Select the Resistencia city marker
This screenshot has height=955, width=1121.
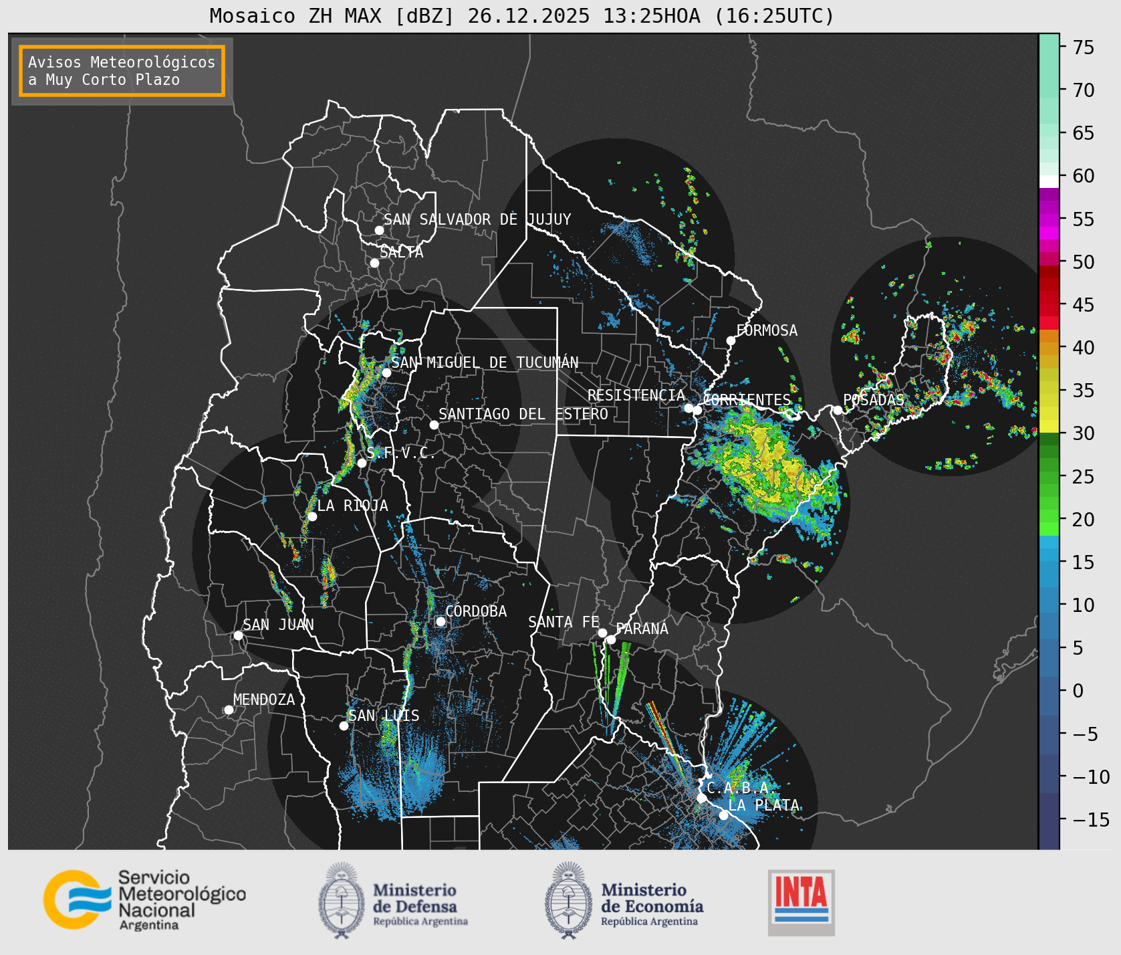pos(689,408)
